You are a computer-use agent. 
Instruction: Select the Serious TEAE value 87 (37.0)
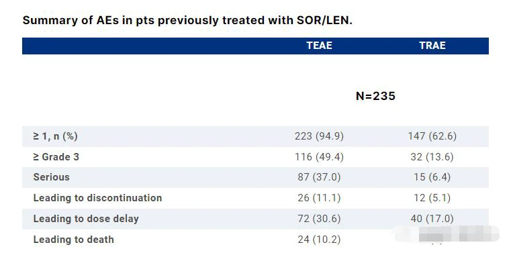coord(320,177)
